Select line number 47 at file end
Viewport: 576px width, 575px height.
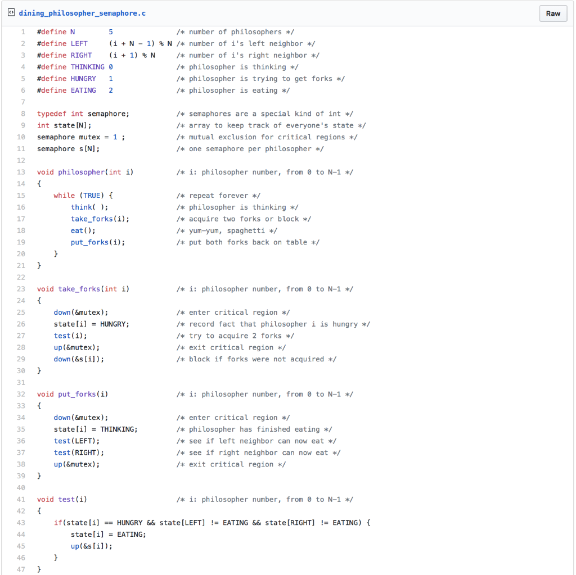pos(21,569)
